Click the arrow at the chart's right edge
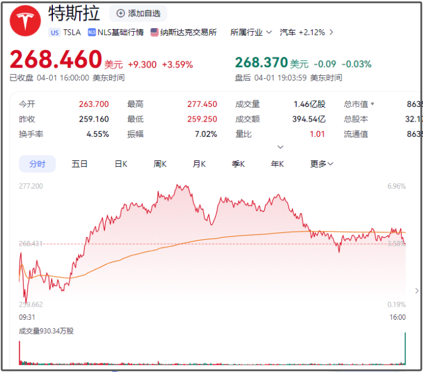 coord(417,291)
